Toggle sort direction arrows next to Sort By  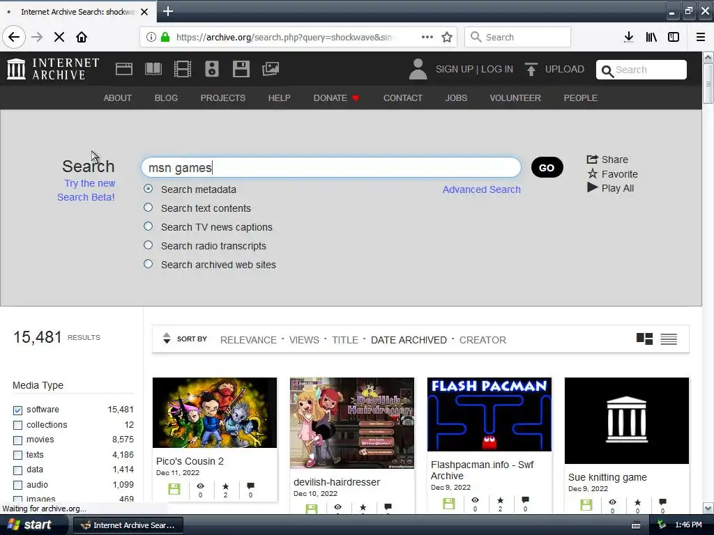167,339
